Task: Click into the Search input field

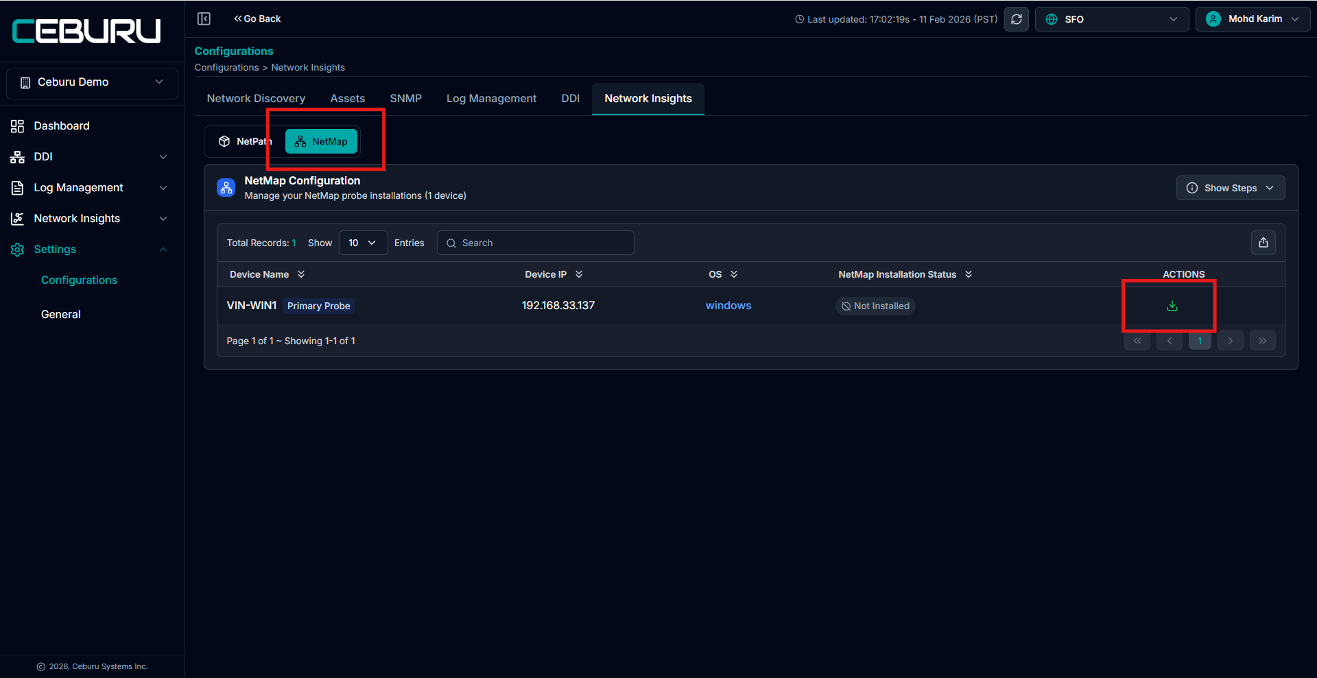Action: tap(536, 243)
